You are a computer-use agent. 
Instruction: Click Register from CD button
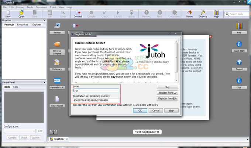(168, 93)
